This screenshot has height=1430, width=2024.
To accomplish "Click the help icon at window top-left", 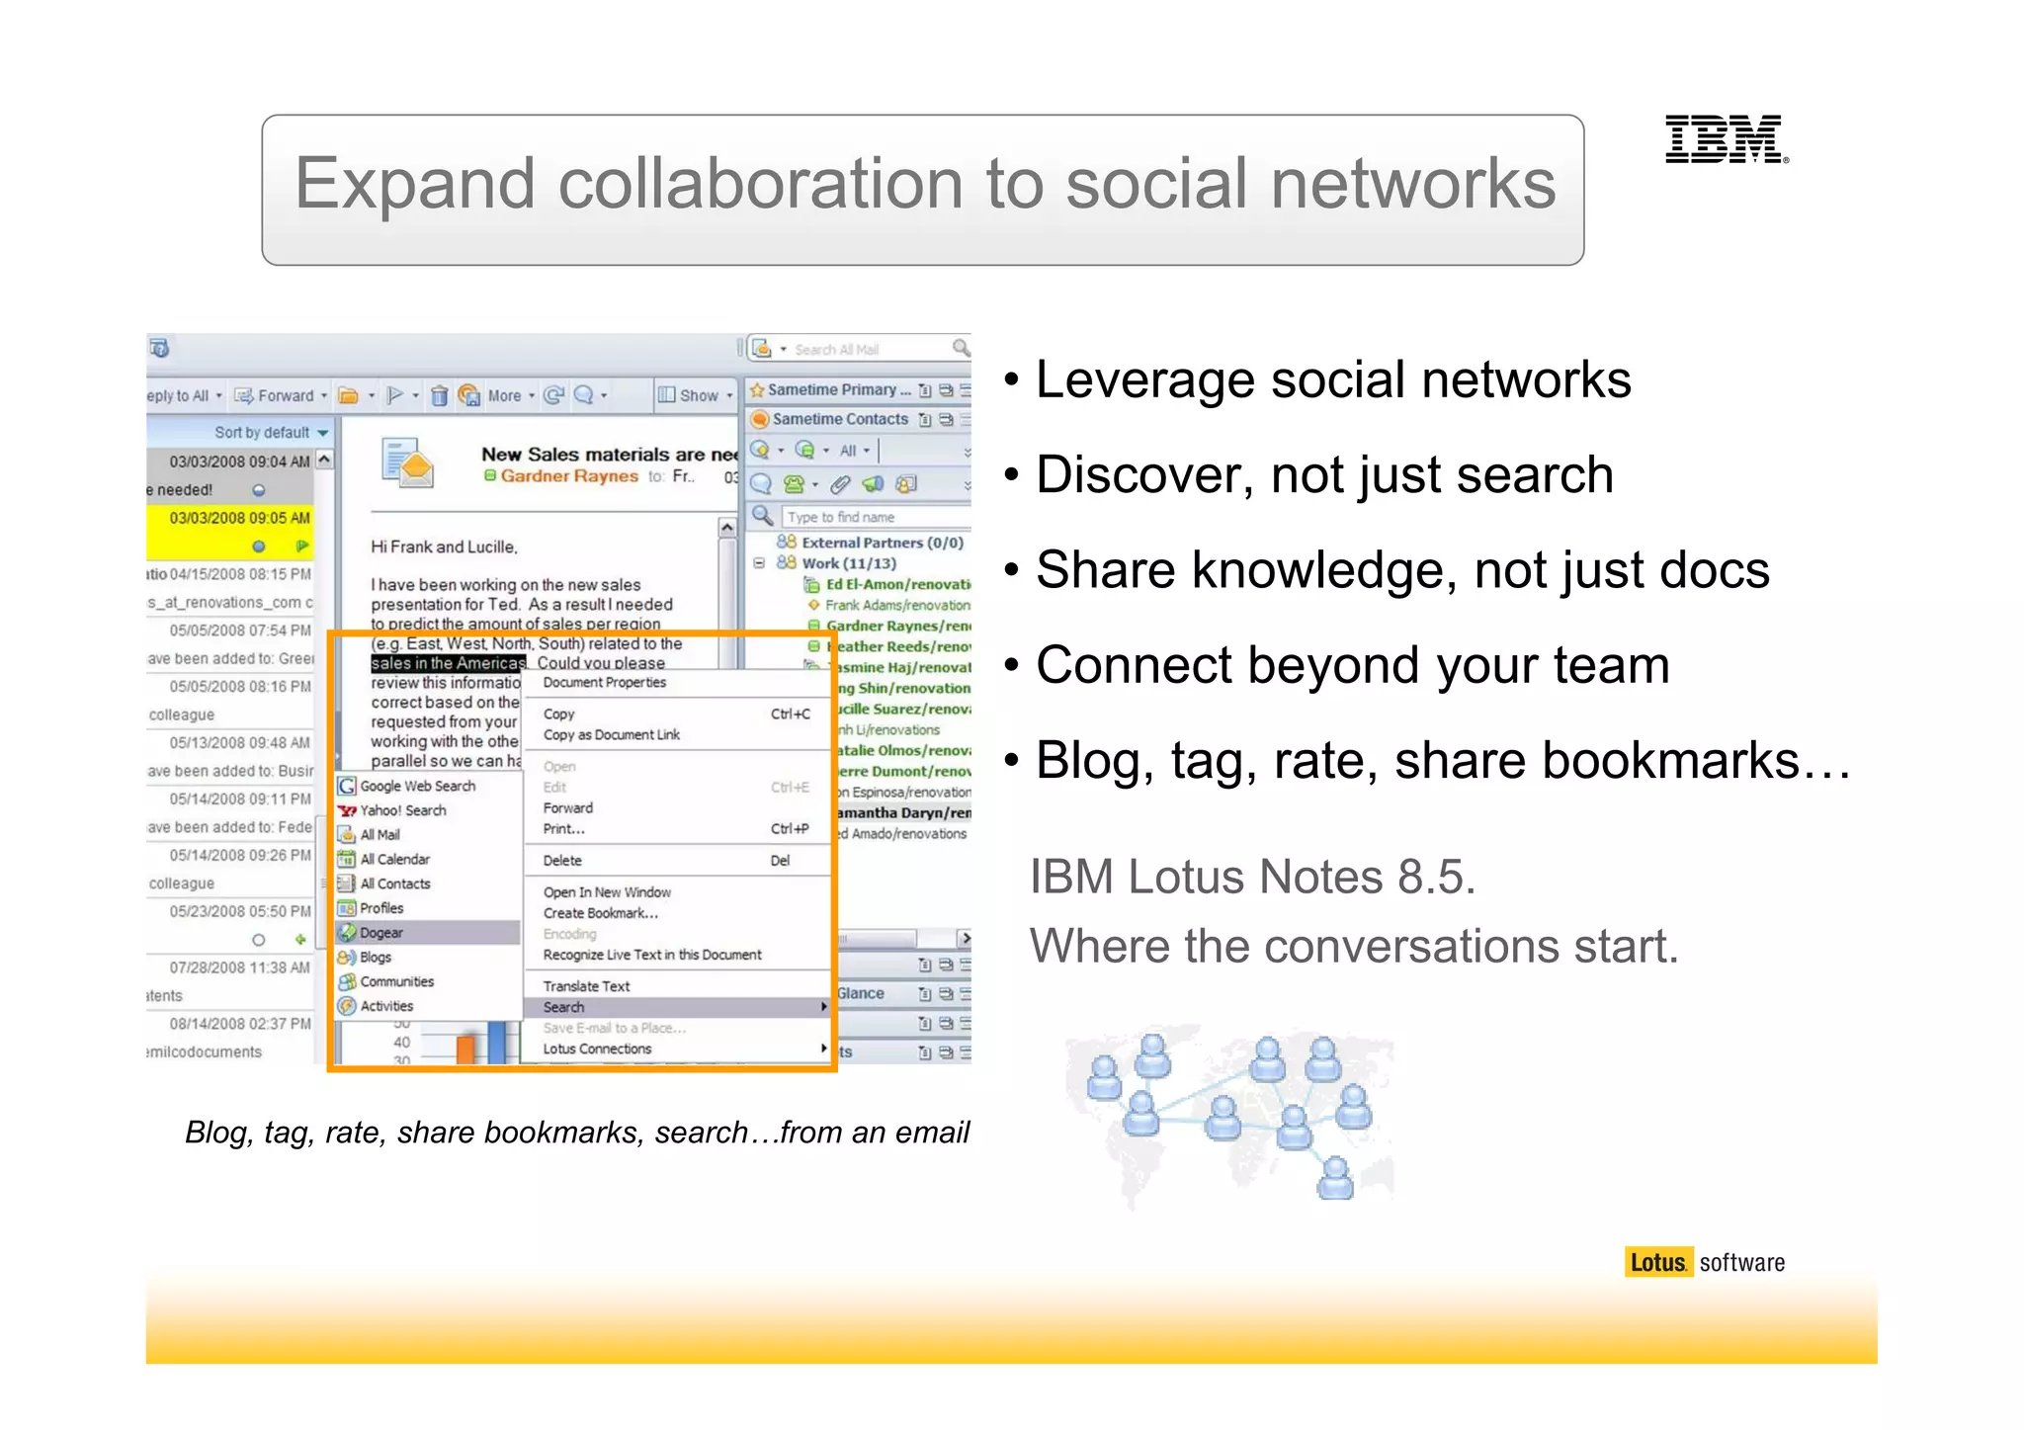I will coord(159,348).
